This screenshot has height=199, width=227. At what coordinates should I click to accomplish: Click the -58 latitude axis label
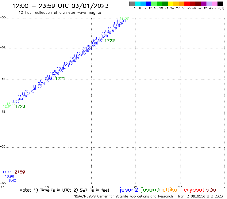click(x=3, y=147)
